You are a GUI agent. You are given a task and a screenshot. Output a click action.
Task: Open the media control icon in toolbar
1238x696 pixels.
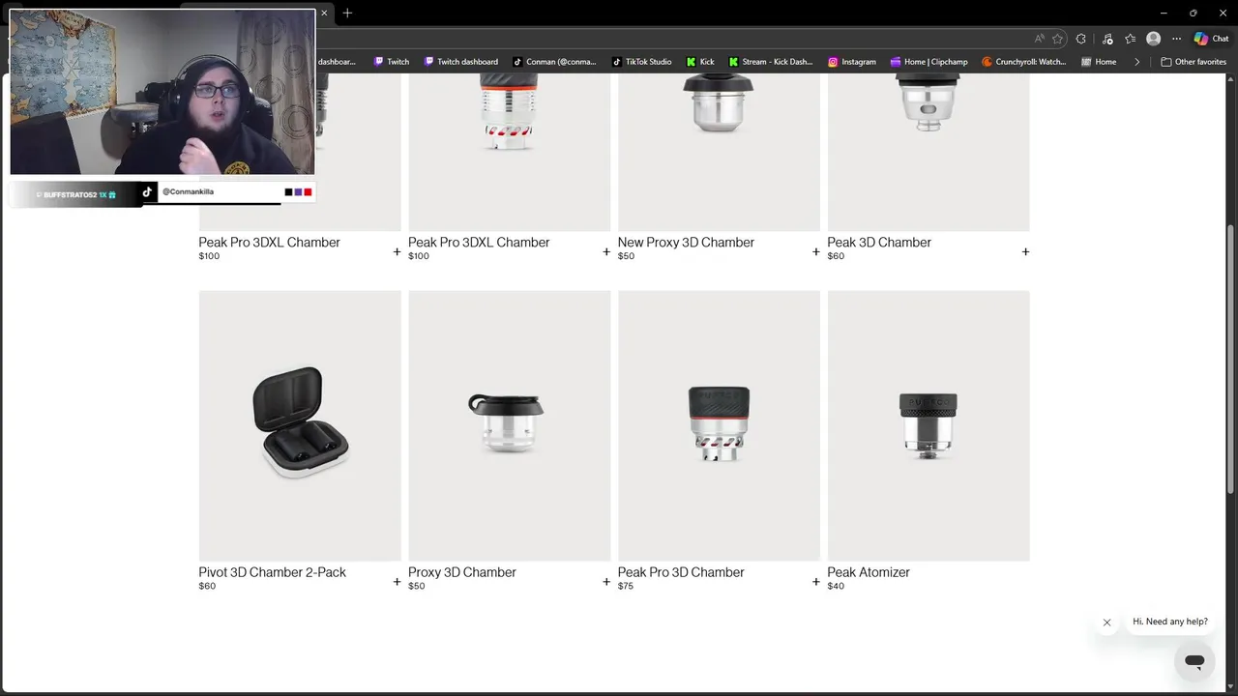[x=1106, y=39]
